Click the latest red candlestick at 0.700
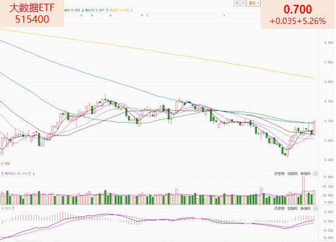Viewport: 336px width, 242px height. click(x=314, y=128)
